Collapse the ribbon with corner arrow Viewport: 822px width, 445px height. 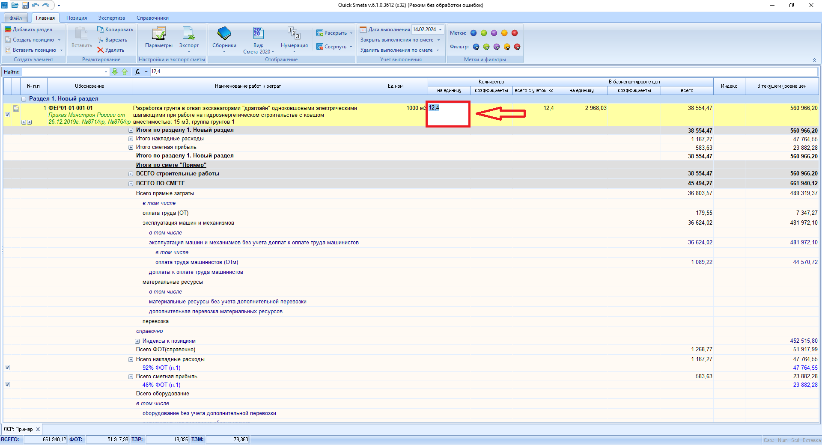click(x=814, y=60)
